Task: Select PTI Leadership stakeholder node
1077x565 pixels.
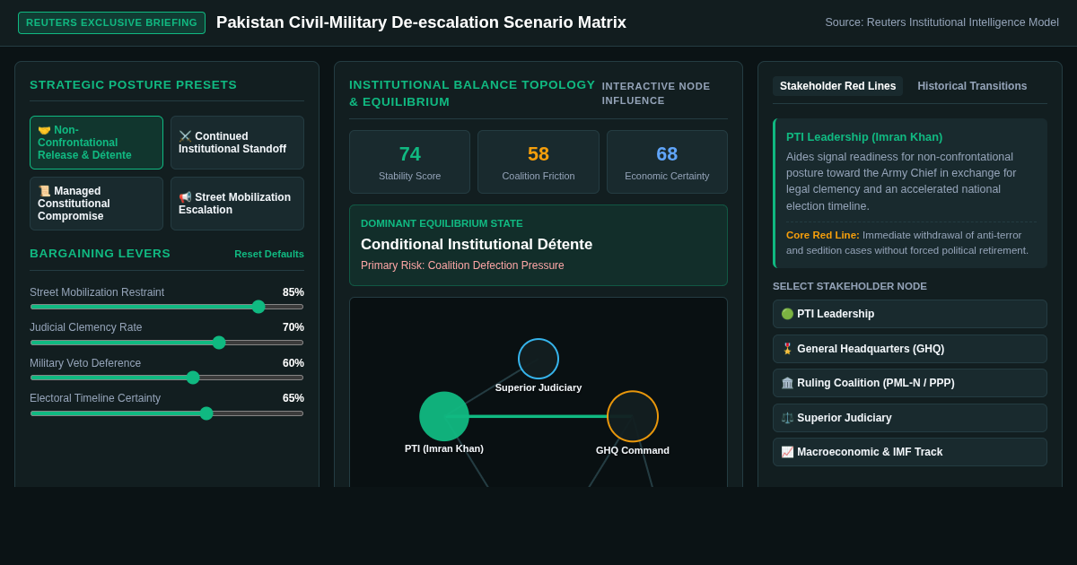Action: (x=910, y=314)
